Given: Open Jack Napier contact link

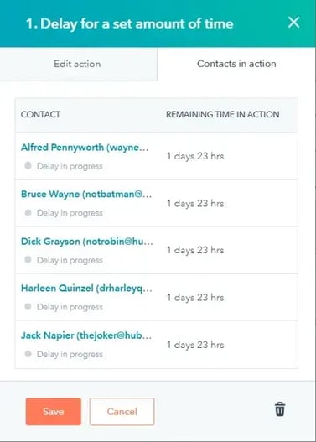Looking at the screenshot, I should [86, 335].
